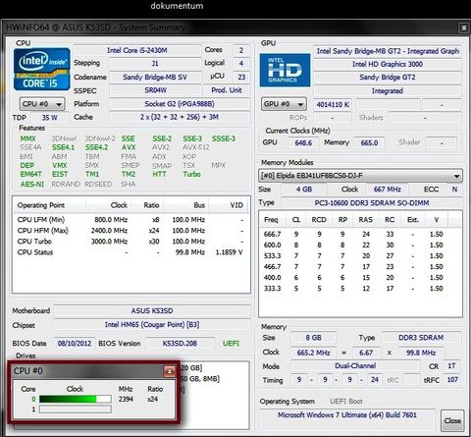The image size is (471, 437).
Task: Click the Memory Size 8 GB field
Action: [x=313, y=338]
